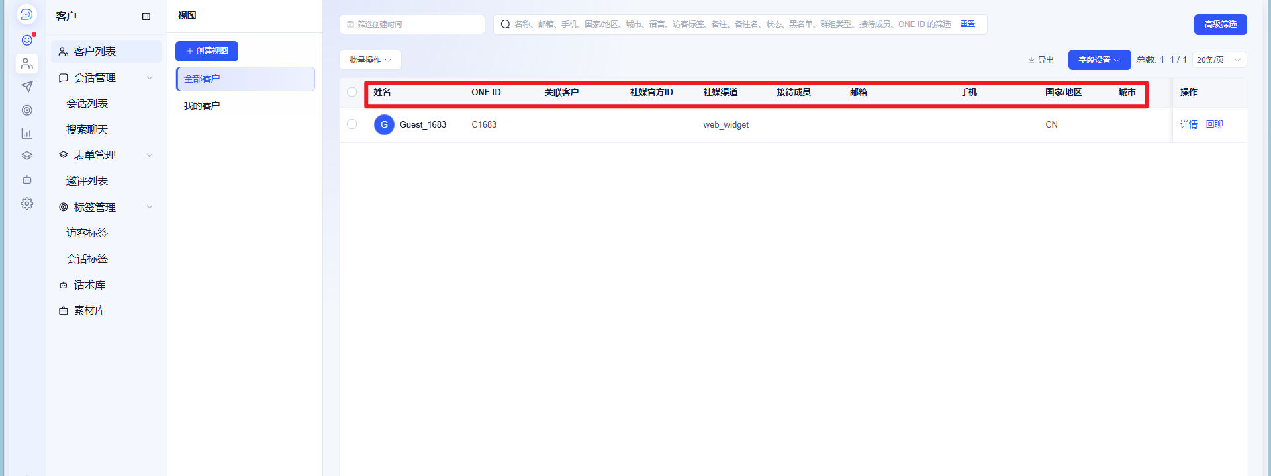The height and width of the screenshot is (476, 1271).
Task: Click the 创建视图 button
Action: click(207, 51)
